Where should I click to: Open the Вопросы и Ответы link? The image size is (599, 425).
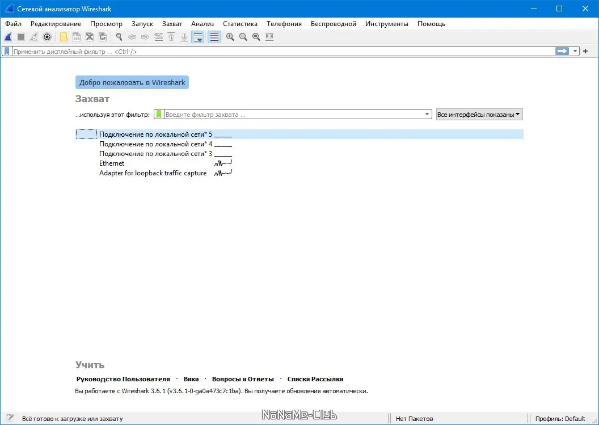click(x=243, y=379)
